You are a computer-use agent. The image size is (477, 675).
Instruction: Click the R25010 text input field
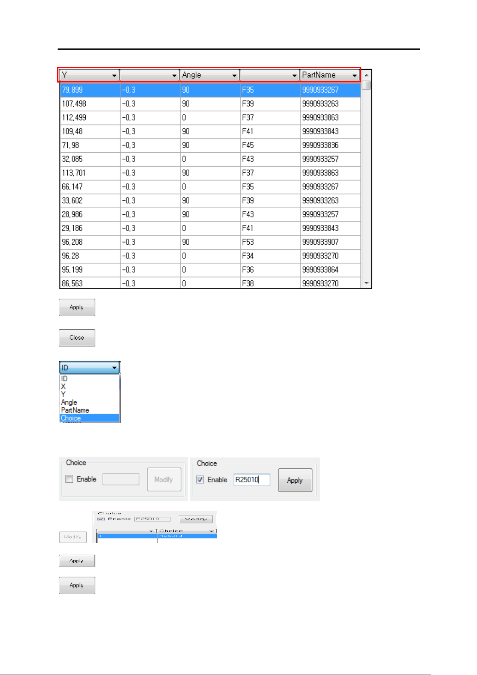[252, 480]
